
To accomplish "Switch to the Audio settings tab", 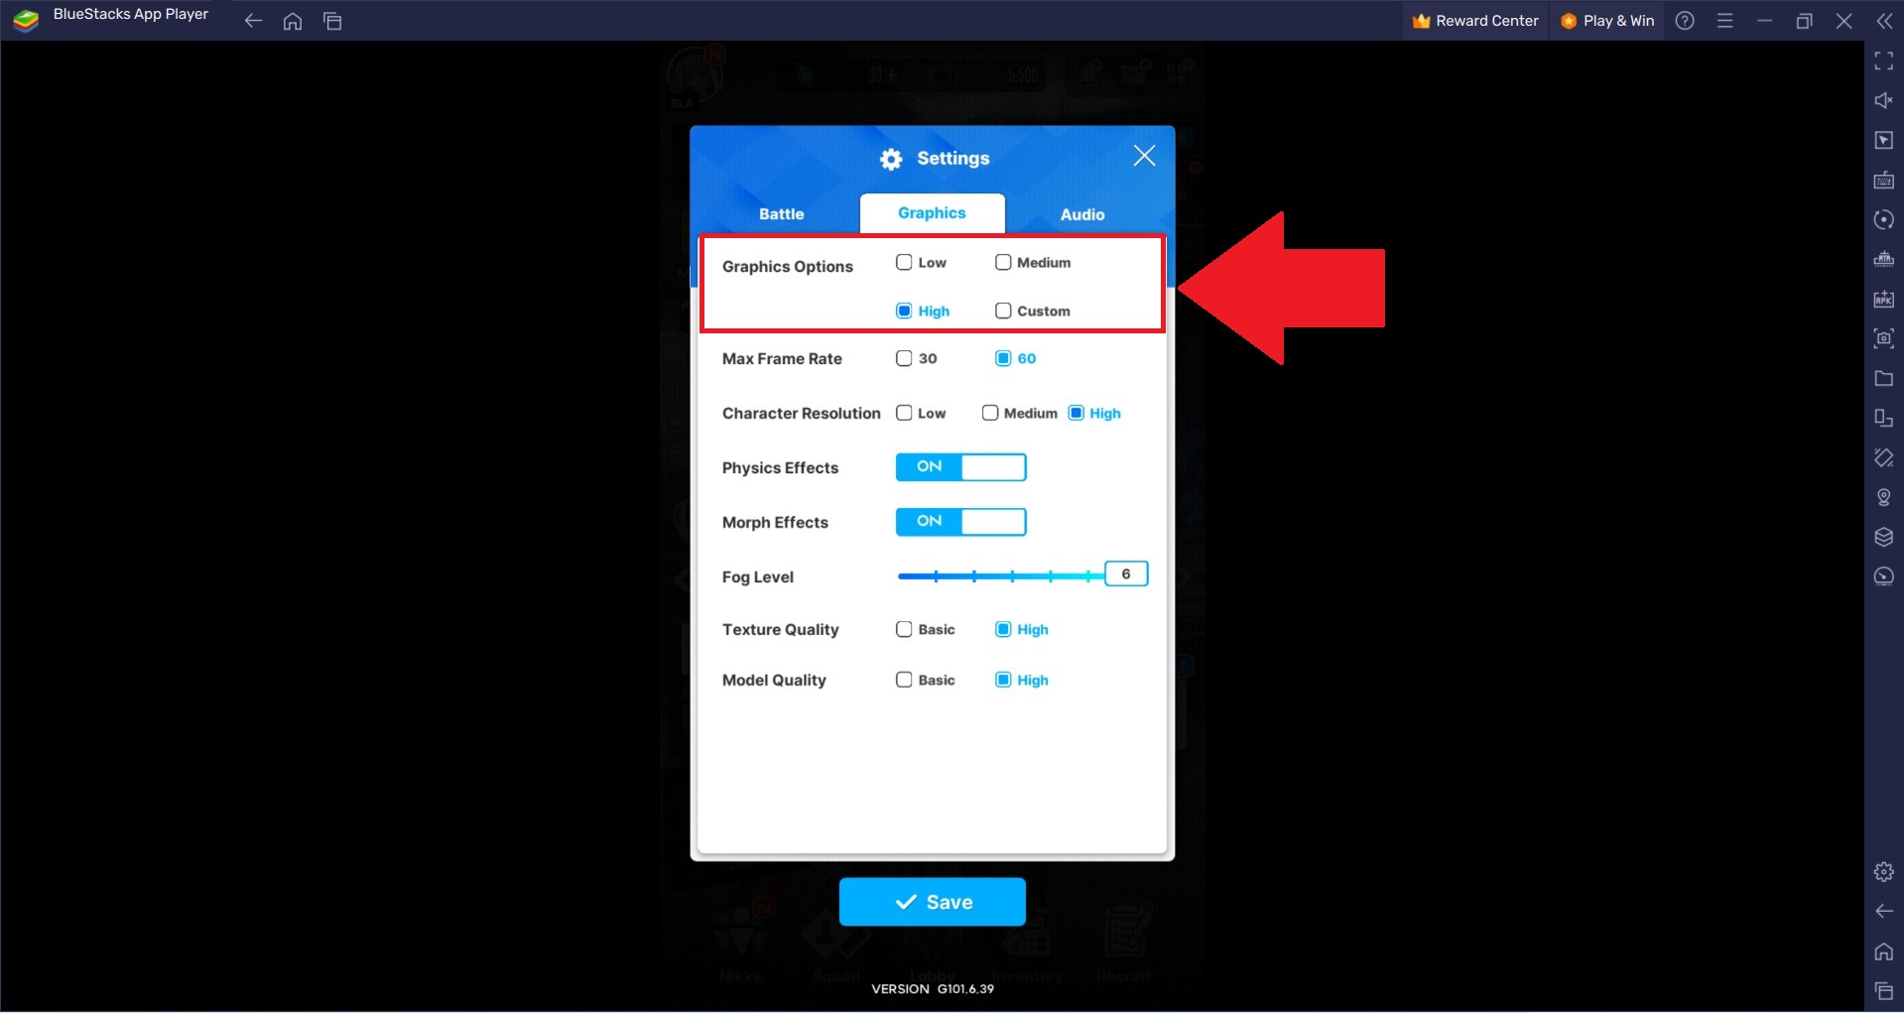I will pyautogui.click(x=1081, y=214).
